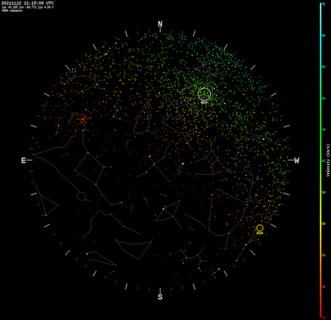This screenshot has height=320, width=331.
Task: Click the white QUA radiant circle
Action: (x=204, y=94)
